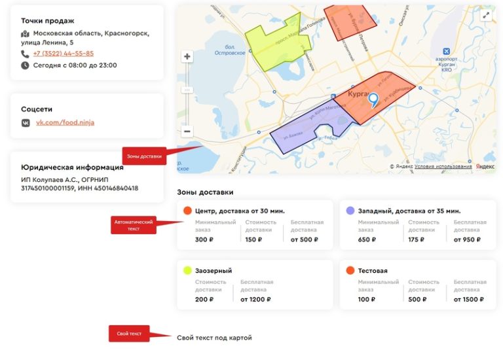Select the Тестовая delivery zone card

[x=418, y=285]
